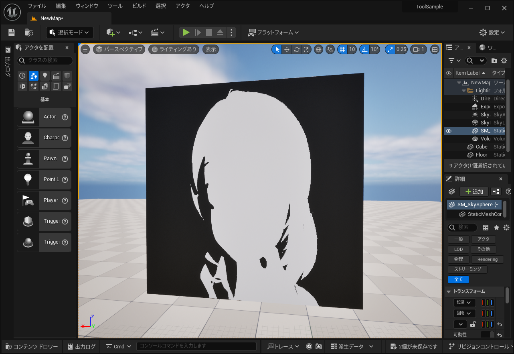This screenshot has width=514, height=354.
Task: Open the パースペクティブ view mode button
Action: [x=119, y=49]
